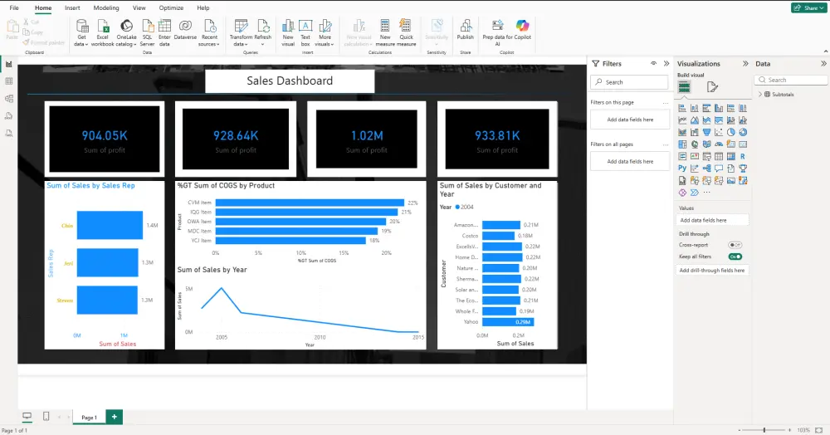Select the Sales Dashboard title box

[290, 81]
